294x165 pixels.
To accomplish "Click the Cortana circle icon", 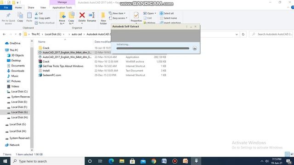I will (x=90, y=161).
